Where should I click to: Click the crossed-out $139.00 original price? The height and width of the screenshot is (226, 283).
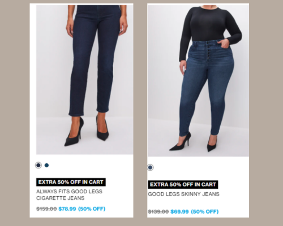pyautogui.click(x=158, y=212)
